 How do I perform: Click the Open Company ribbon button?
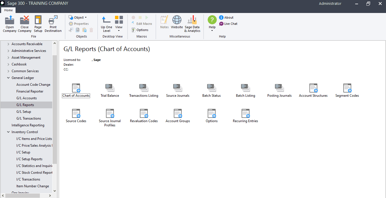(10, 24)
